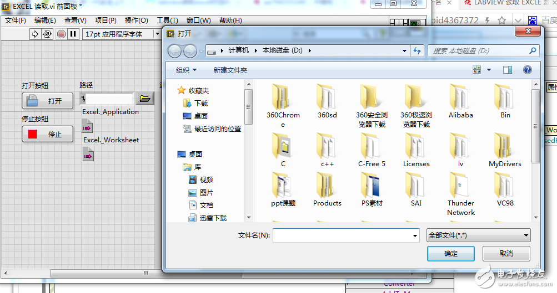
Task: Open the 工具(T) menu
Action: [x=167, y=20]
